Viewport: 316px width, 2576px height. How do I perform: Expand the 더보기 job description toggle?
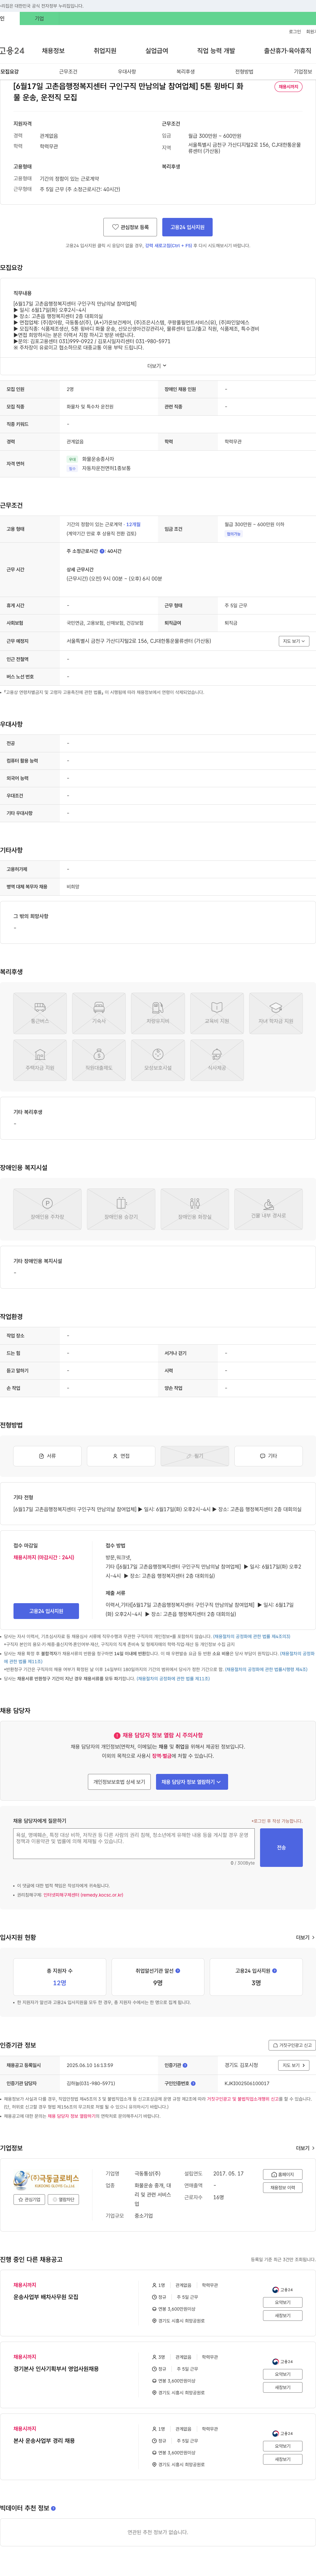coord(157,366)
